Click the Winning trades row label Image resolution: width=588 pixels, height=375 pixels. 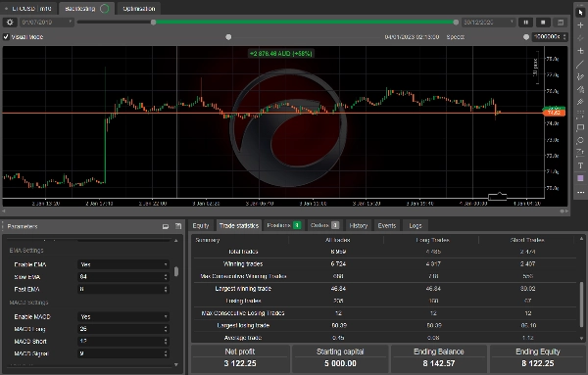243,263
